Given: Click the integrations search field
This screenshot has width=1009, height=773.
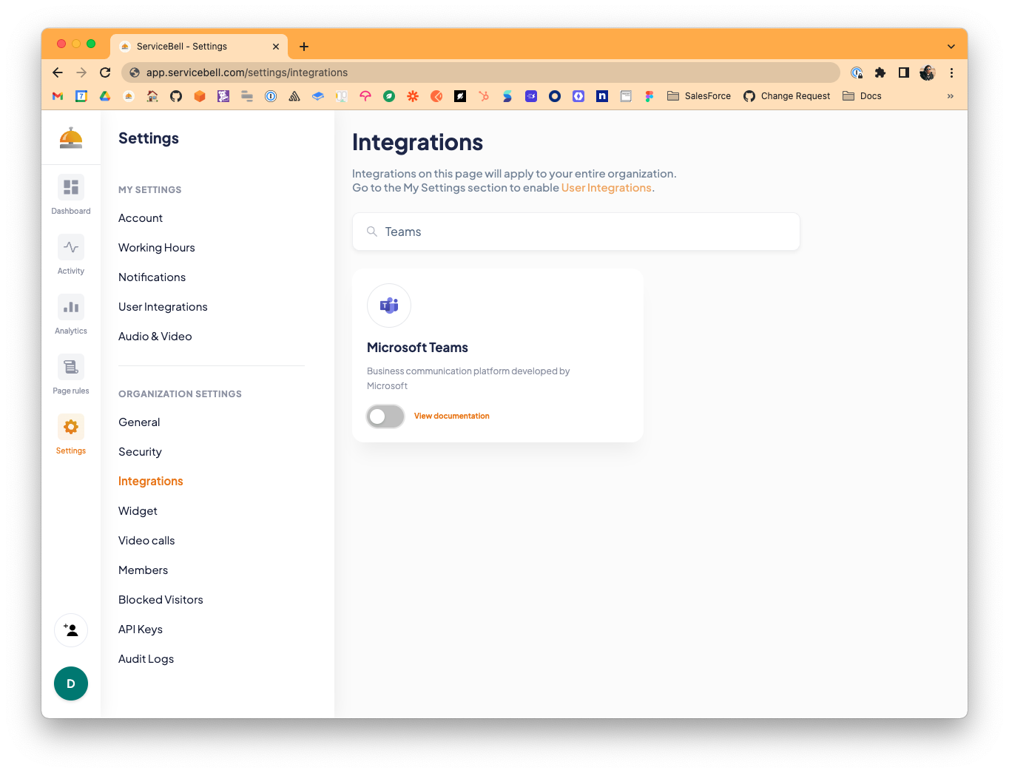Looking at the screenshot, I should (x=576, y=232).
